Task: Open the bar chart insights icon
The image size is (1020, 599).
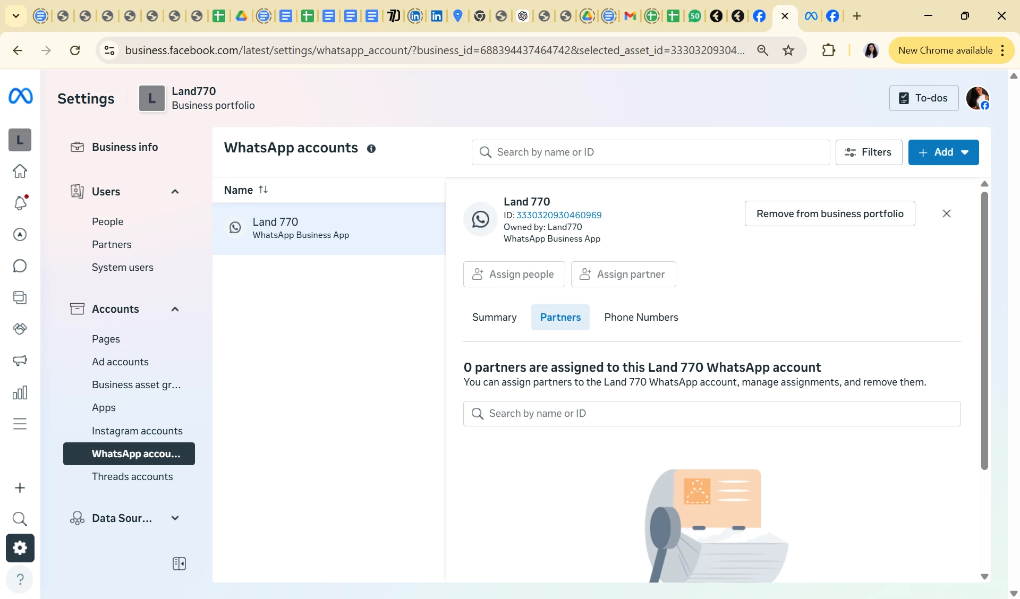Action: pyautogui.click(x=20, y=392)
